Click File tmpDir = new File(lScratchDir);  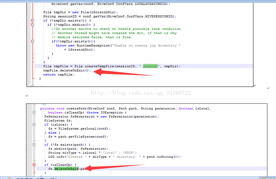[x=81, y=12]
